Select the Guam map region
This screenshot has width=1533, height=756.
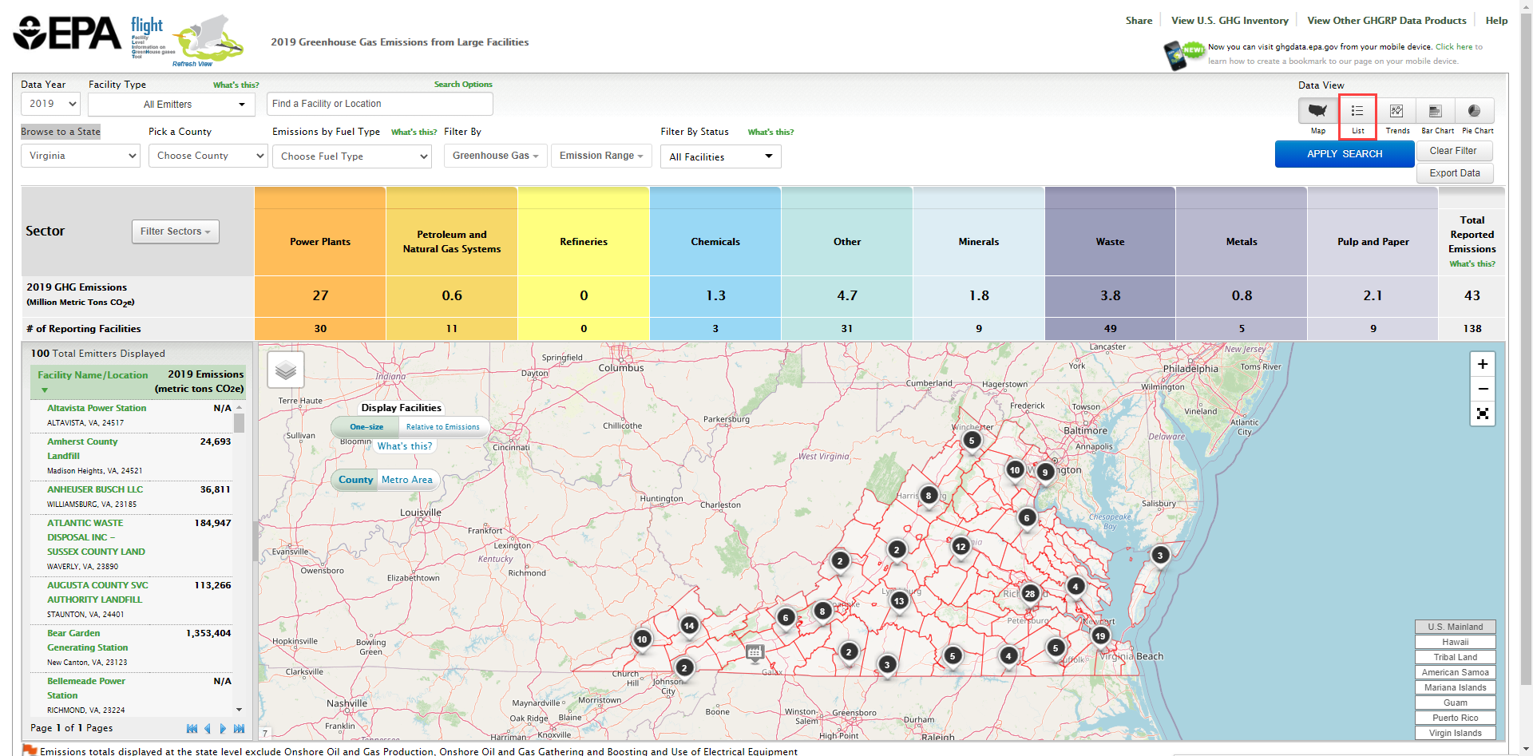click(1456, 703)
